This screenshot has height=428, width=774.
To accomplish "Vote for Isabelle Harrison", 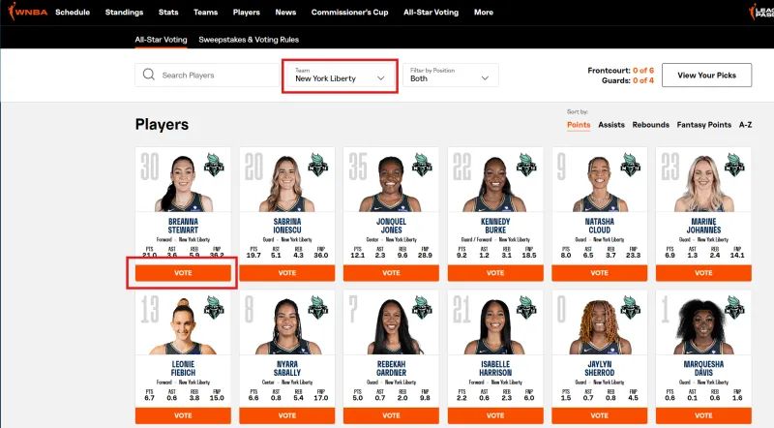I will pyautogui.click(x=495, y=415).
